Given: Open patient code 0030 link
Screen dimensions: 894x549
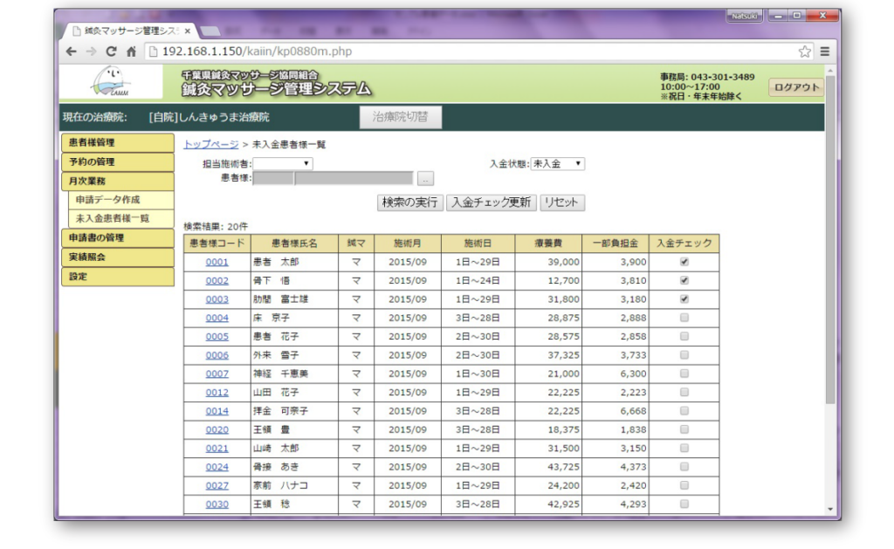Looking at the screenshot, I should click(x=217, y=504).
